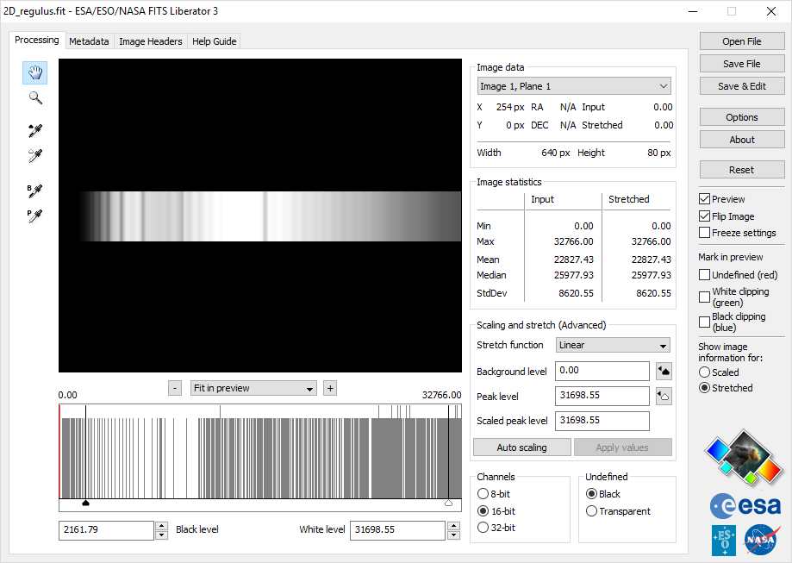Select the Hand pan tool
792x563 pixels.
coord(35,73)
